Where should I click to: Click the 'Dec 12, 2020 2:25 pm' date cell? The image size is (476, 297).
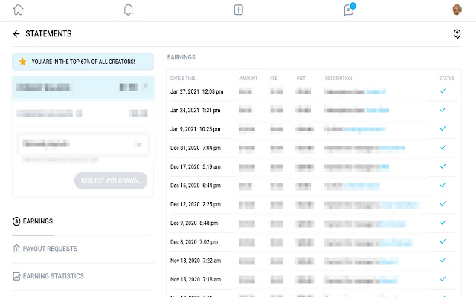tap(196, 204)
